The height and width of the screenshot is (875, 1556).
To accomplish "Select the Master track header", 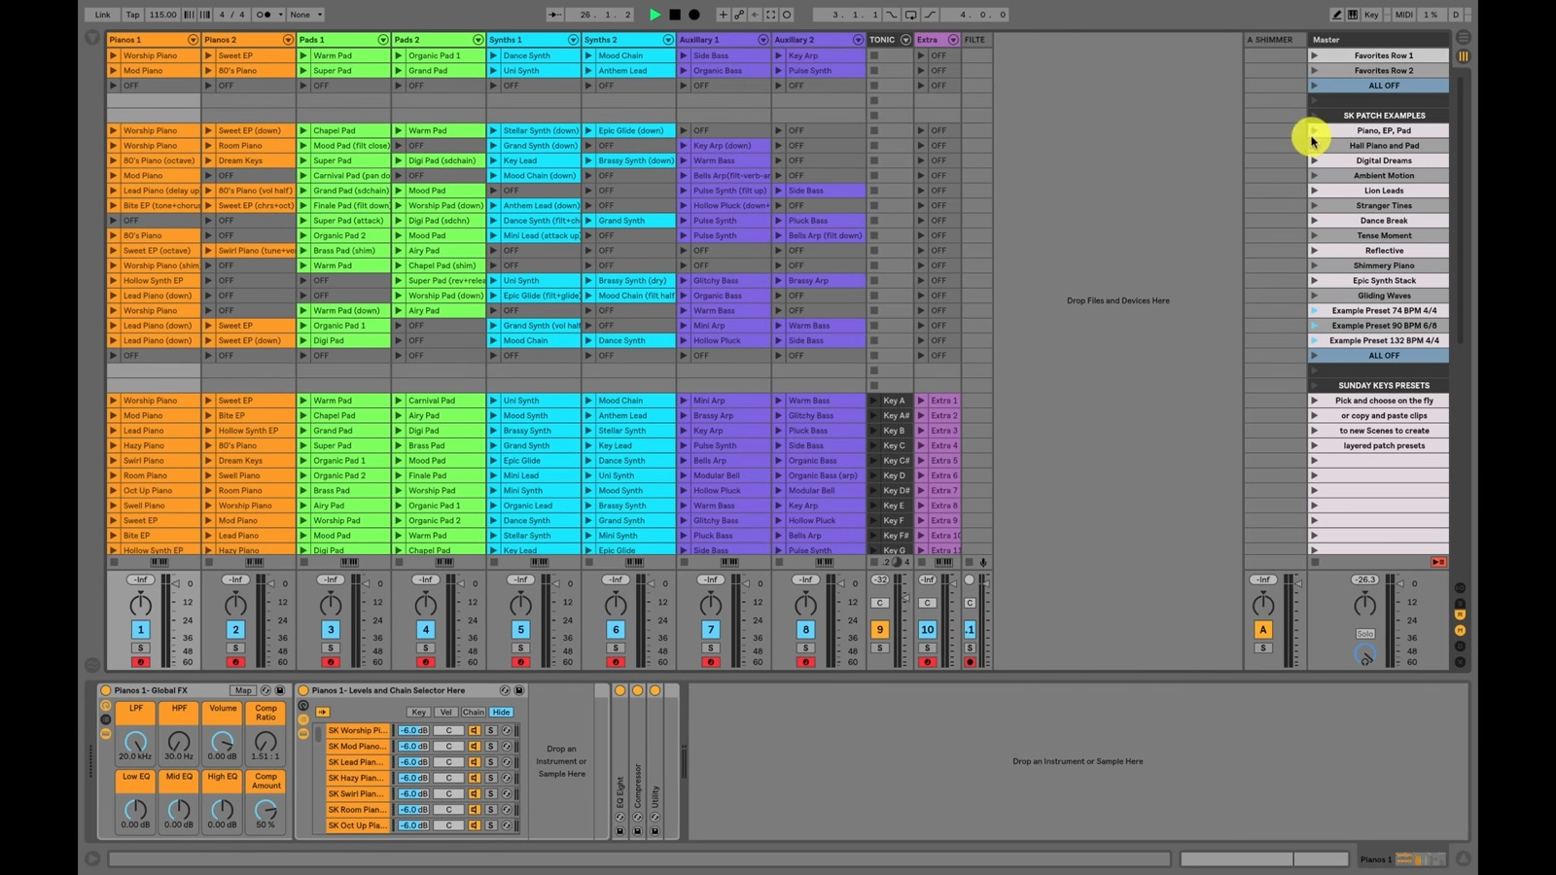I will [1378, 40].
